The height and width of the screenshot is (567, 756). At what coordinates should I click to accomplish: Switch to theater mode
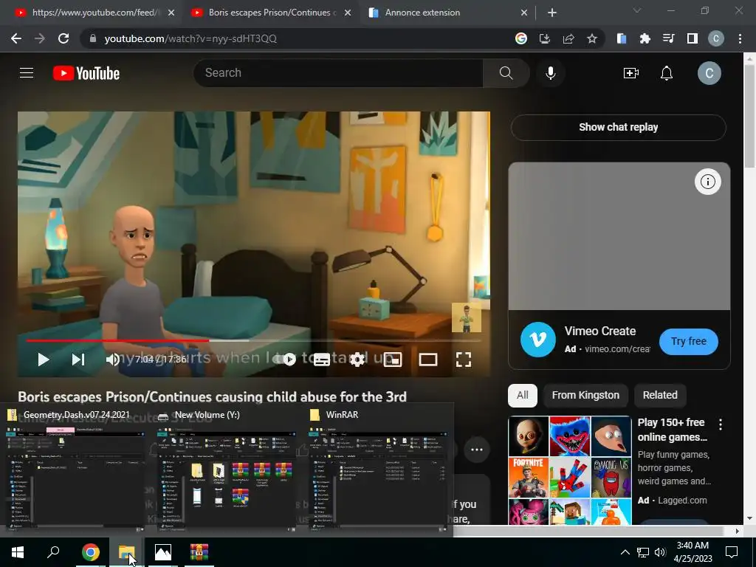click(x=428, y=360)
